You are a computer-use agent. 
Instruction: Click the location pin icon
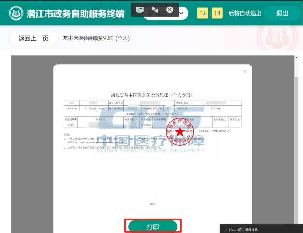(151, 14)
